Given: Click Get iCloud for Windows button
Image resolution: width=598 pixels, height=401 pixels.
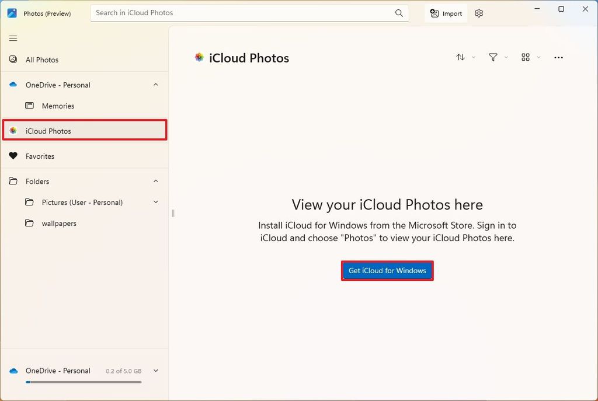Looking at the screenshot, I should coord(387,270).
